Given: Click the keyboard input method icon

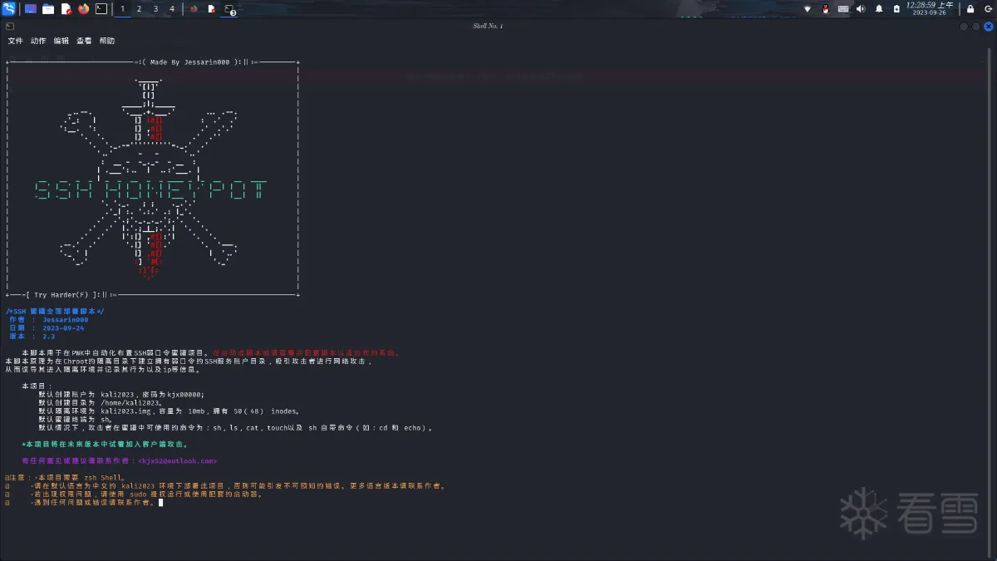Looking at the screenshot, I should pos(843,9).
